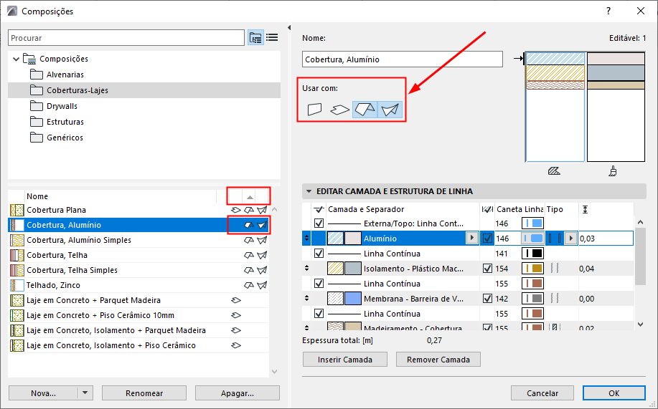The width and height of the screenshot is (658, 409).
Task: Confirm with the OK button
Action: 614,393
